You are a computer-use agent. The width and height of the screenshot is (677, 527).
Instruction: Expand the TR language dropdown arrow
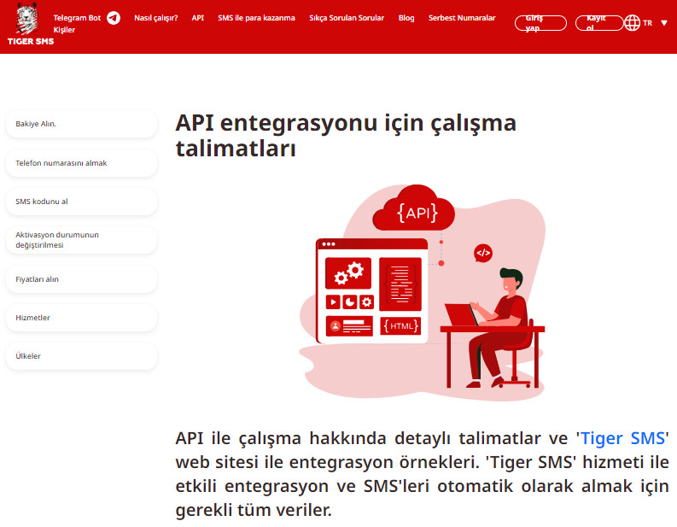(x=664, y=23)
